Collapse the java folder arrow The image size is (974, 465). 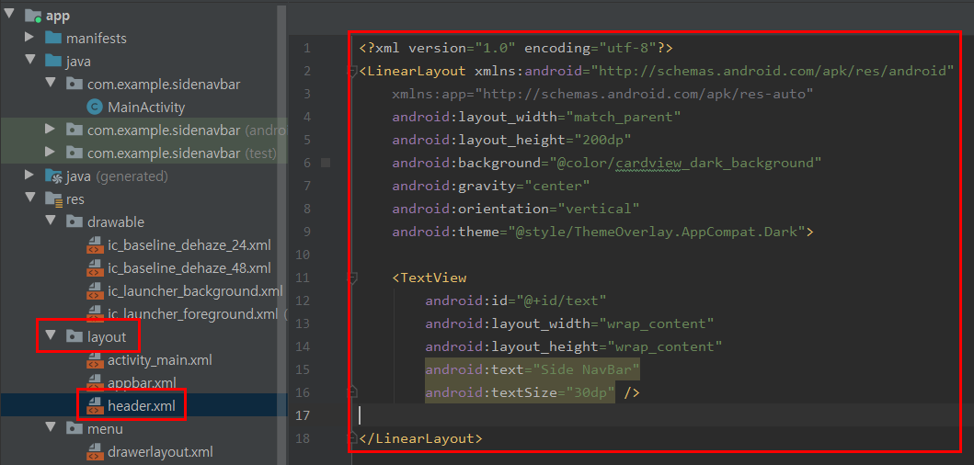tap(29, 61)
